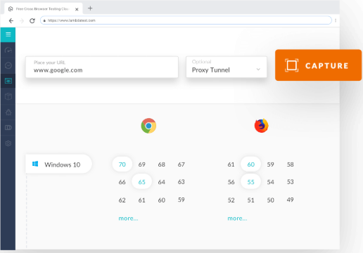Image resolution: width=363 pixels, height=253 pixels.
Task: Deselect Chrome version 70
Action: 122,164
